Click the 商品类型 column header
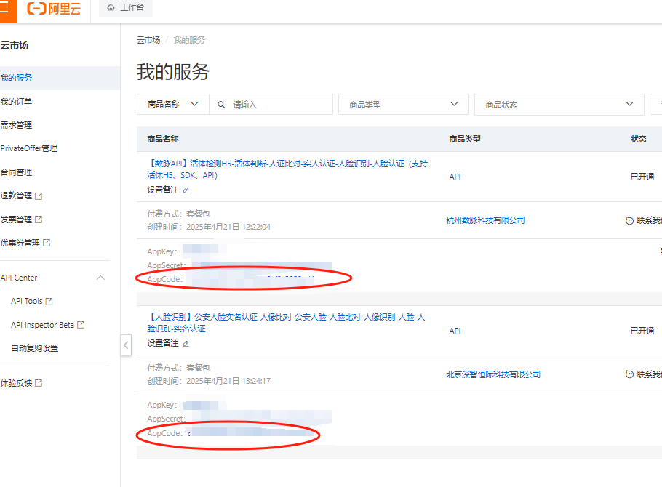Viewport: 662px width, 487px height. (465, 140)
